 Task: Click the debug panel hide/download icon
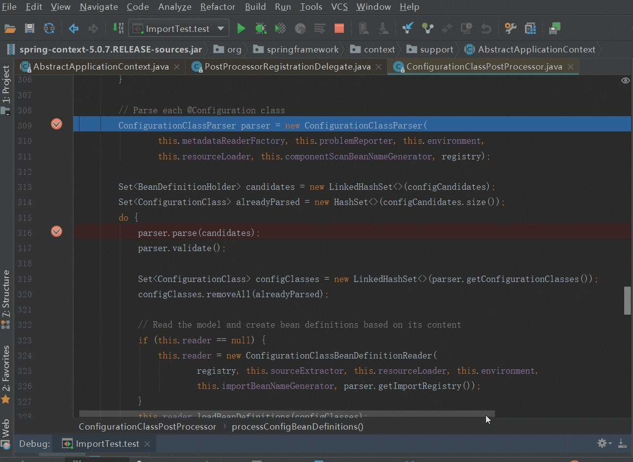(x=622, y=443)
